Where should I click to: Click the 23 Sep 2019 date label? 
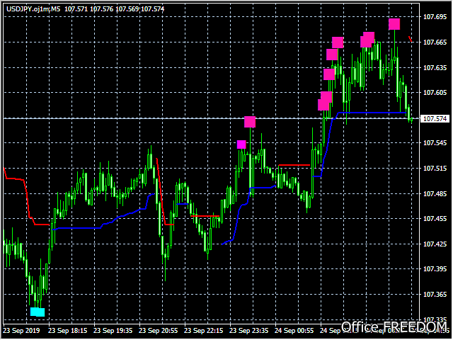22,331
